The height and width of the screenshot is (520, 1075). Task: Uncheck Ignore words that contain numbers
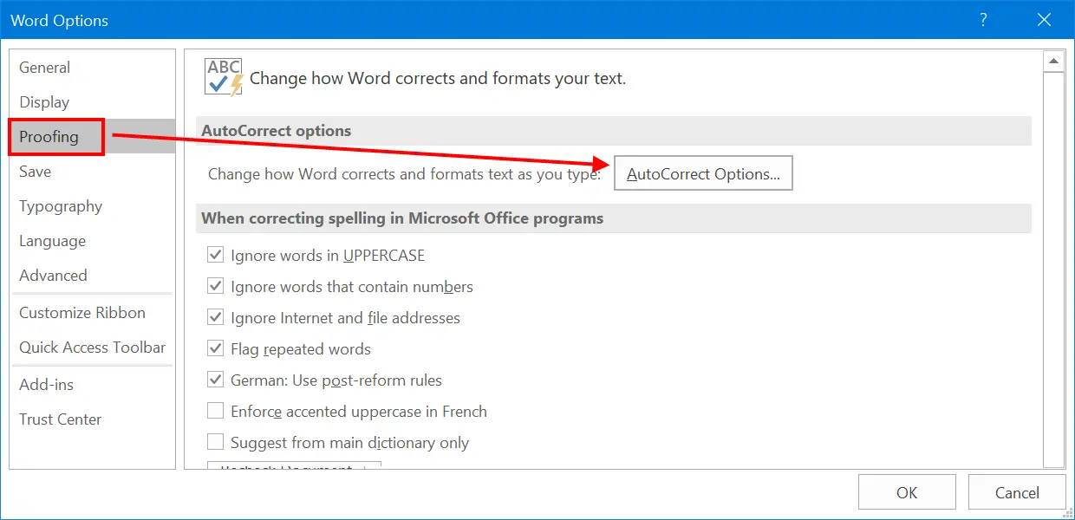click(215, 286)
